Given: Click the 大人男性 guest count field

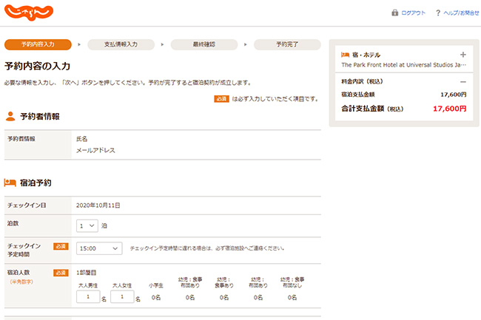Looking at the screenshot, I should (x=88, y=297).
